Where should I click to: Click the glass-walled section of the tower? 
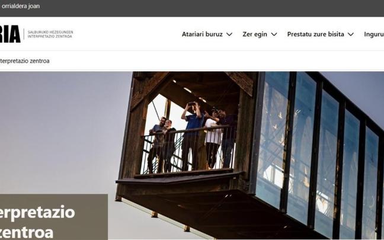318,152
